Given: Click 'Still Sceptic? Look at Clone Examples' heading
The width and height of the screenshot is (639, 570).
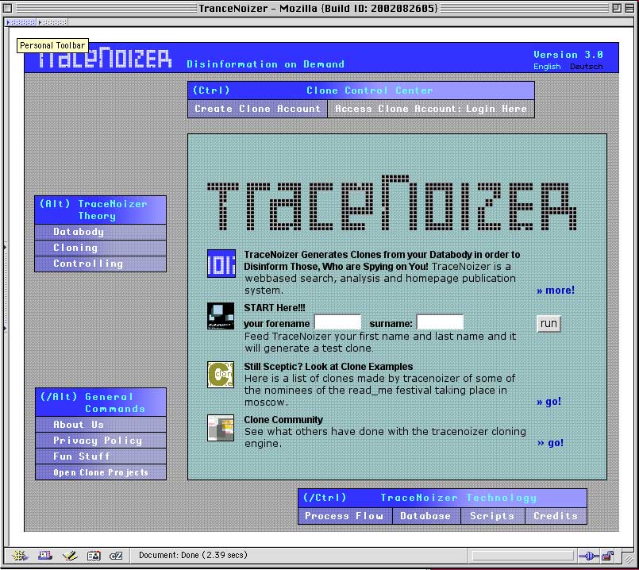Looking at the screenshot, I should [329, 367].
